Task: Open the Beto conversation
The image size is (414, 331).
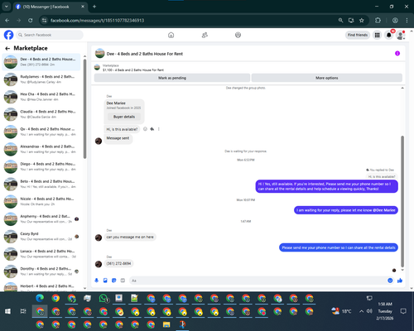Action: (41, 184)
